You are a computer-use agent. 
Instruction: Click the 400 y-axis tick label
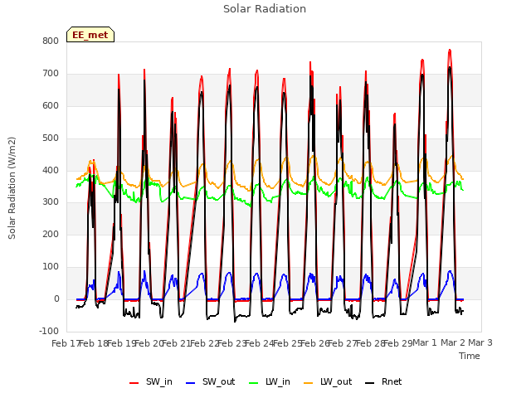(51, 170)
